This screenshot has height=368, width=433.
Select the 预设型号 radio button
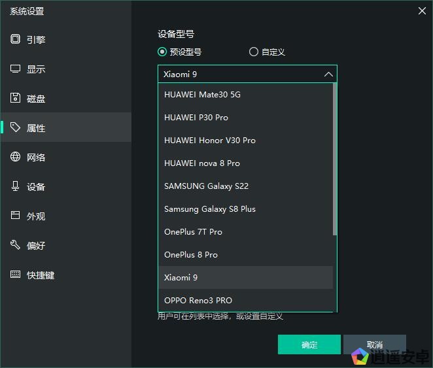[162, 52]
